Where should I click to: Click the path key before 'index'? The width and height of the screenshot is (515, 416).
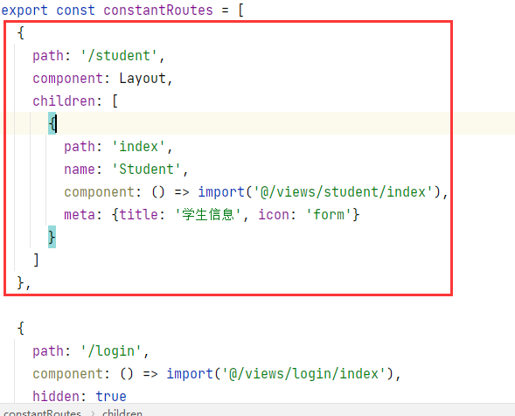point(80,147)
